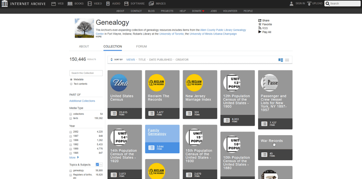Check the genealogy topic filter
Viewport: 362px width, 179px height.
pyautogui.click(x=71, y=171)
